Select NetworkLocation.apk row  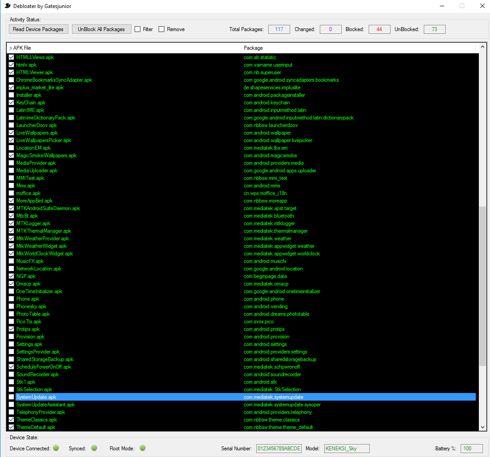(x=241, y=269)
